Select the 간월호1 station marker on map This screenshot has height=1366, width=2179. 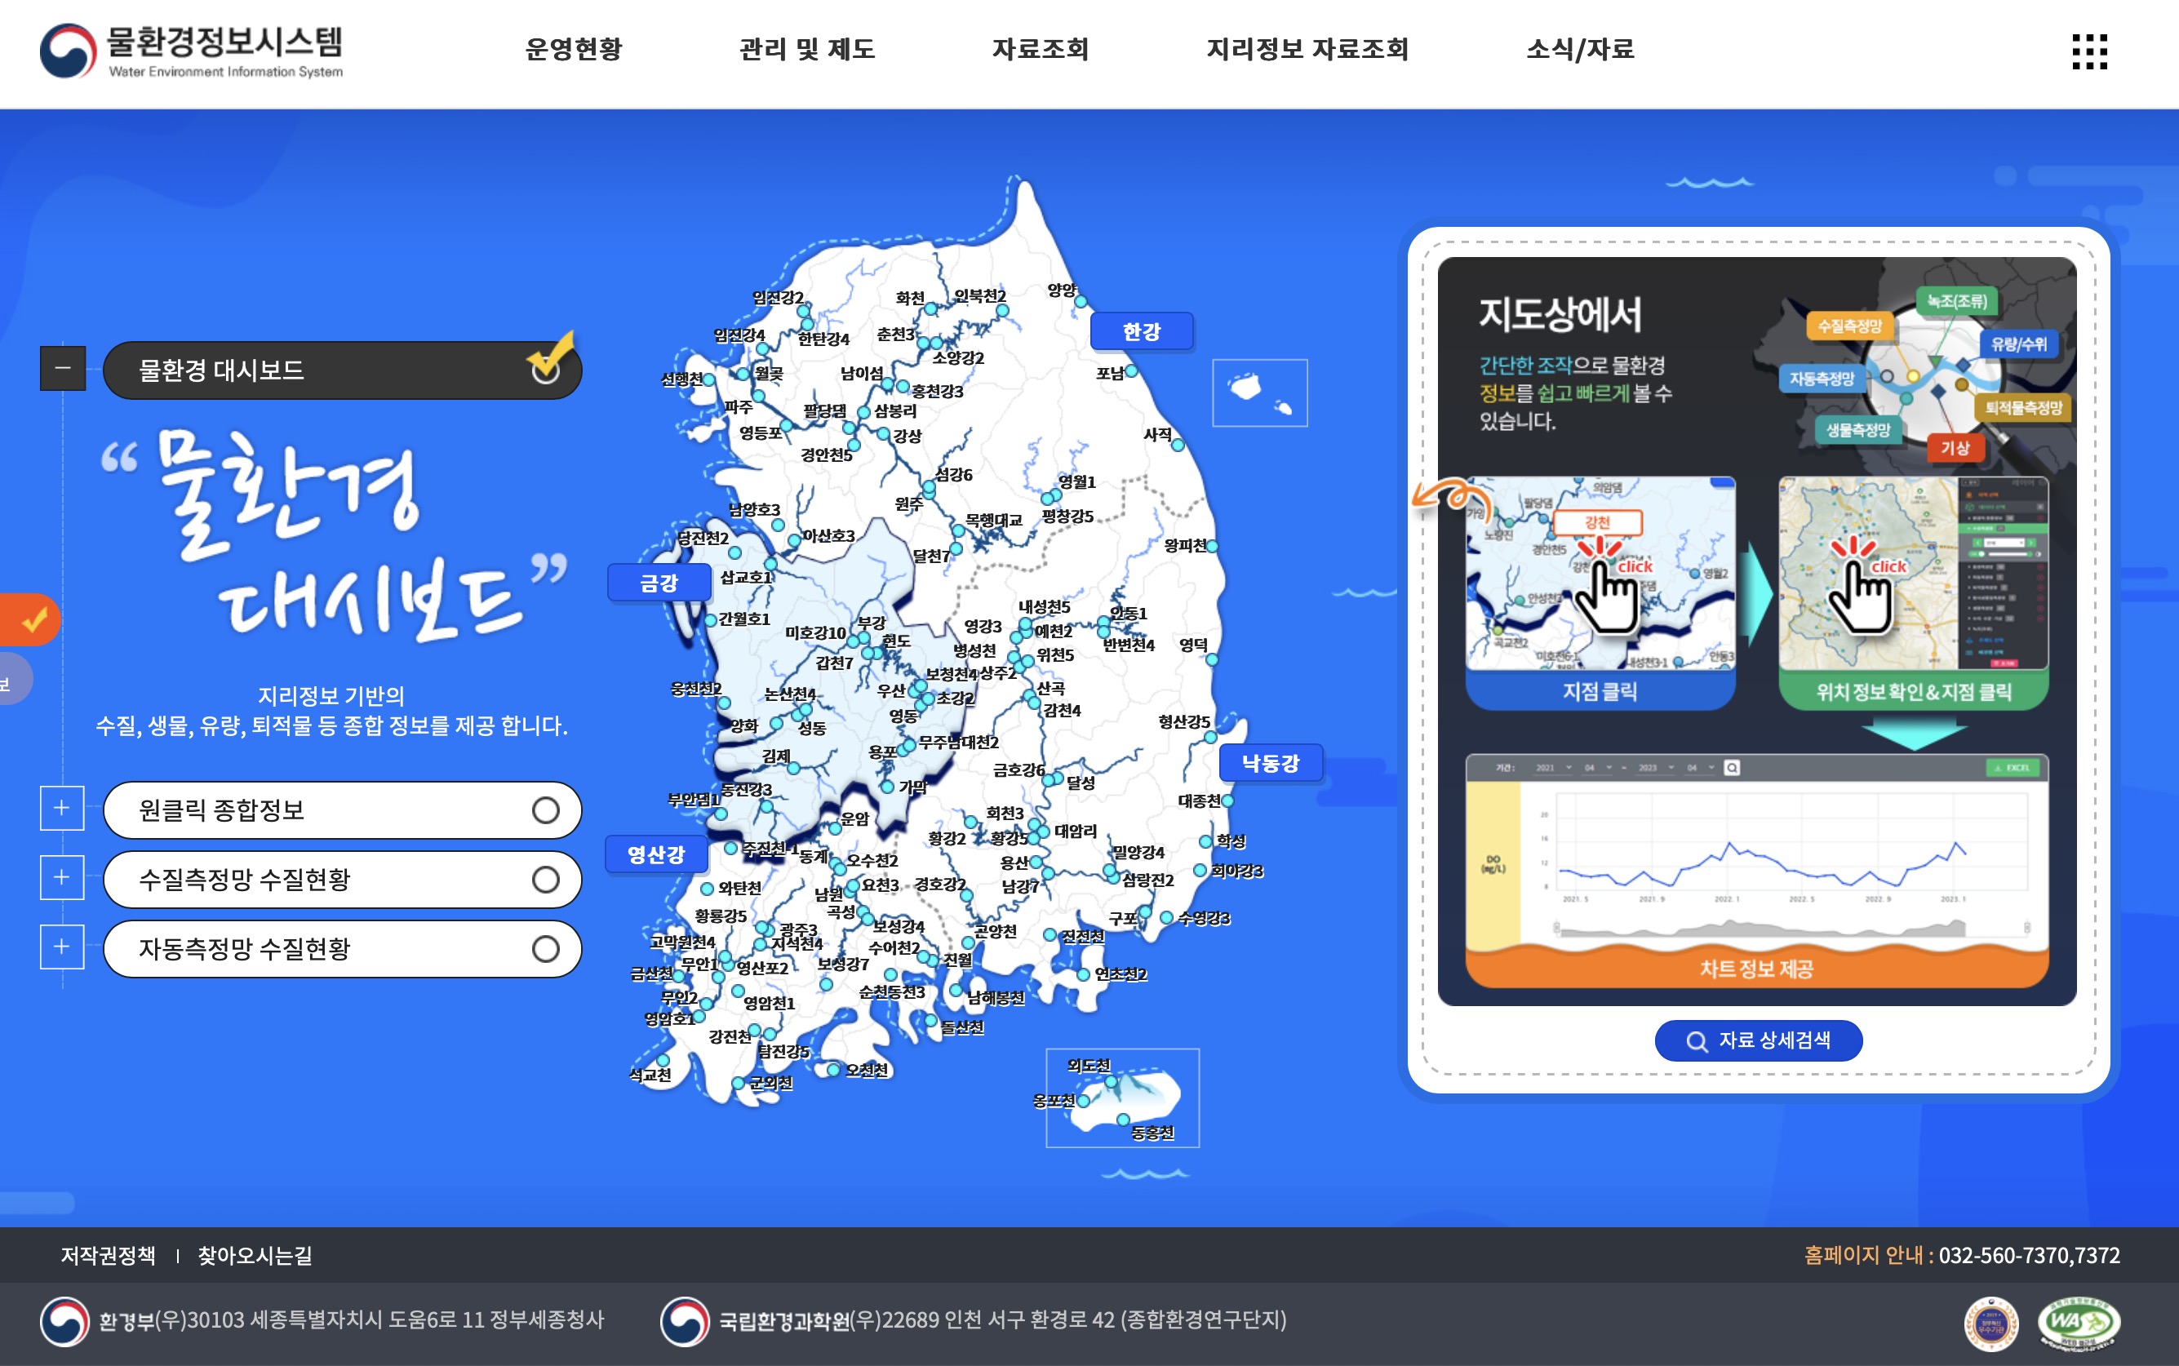click(x=711, y=620)
